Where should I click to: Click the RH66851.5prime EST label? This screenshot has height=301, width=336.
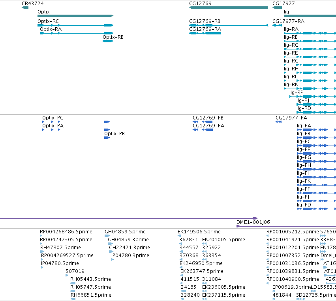click(x=91, y=295)
